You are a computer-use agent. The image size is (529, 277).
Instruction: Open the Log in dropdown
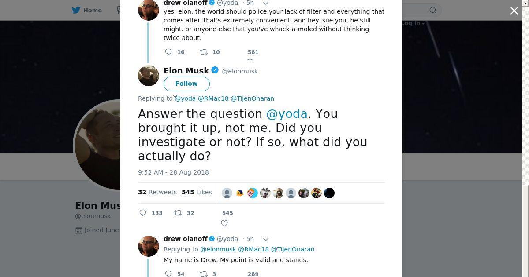413,23
